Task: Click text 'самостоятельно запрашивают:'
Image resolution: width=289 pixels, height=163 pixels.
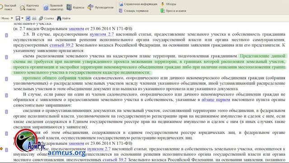Action: pyautogui.click(x=42, y=105)
